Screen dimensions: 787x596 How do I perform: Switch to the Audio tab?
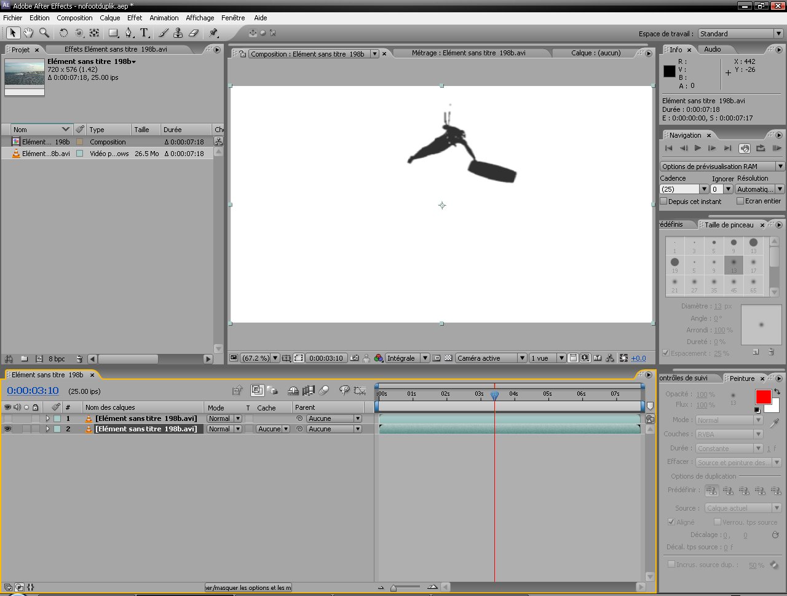713,49
